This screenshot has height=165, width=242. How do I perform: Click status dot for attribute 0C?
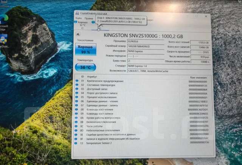(76, 126)
